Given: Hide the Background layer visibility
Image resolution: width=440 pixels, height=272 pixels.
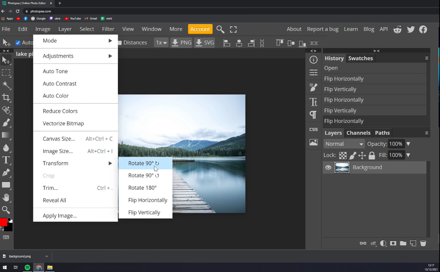Looking at the screenshot, I should tap(328, 167).
